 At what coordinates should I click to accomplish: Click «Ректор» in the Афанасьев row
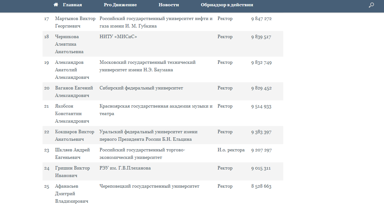[x=225, y=186]
